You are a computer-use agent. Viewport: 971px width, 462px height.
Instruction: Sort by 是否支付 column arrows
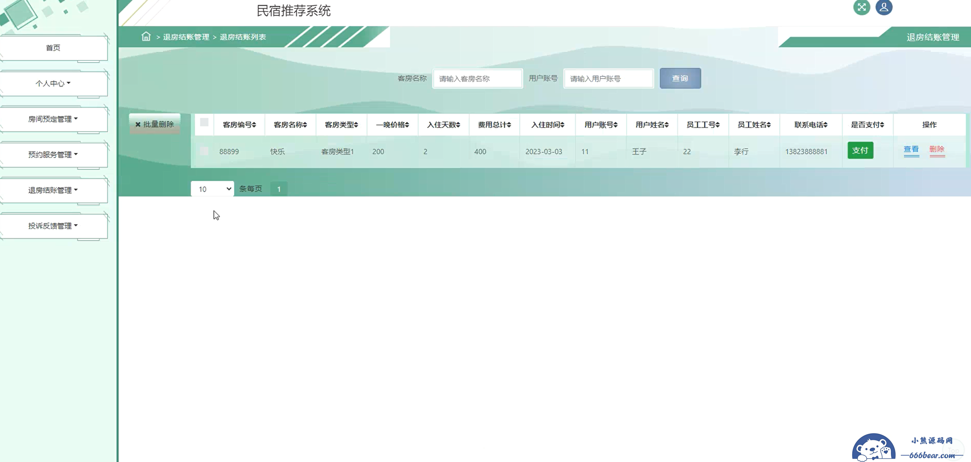[x=882, y=125]
